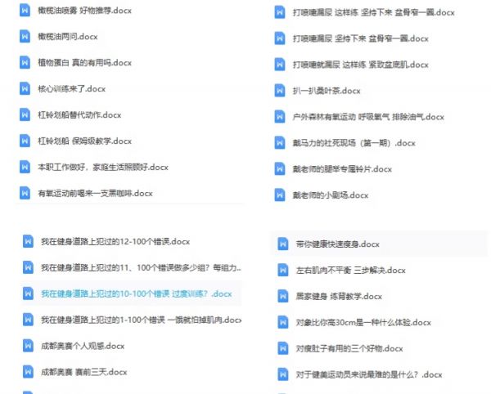Click the icon for 戴老师的腿举专属铃片.docx
This screenshot has width=491, height=394.
[280, 169]
